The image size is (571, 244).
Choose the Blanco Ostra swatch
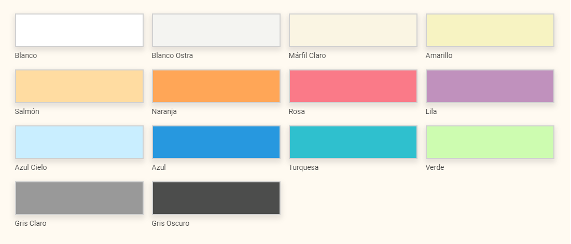216,30
